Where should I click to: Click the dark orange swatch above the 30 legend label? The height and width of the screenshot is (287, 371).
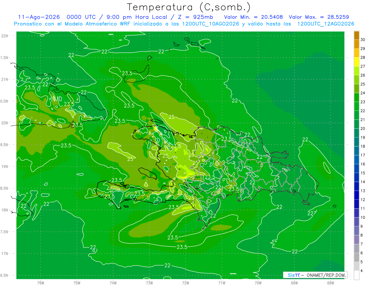coord(356,35)
